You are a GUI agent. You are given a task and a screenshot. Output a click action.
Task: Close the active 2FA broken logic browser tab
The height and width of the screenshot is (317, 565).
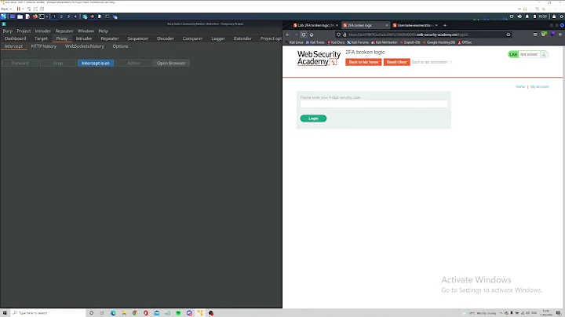coord(387,26)
